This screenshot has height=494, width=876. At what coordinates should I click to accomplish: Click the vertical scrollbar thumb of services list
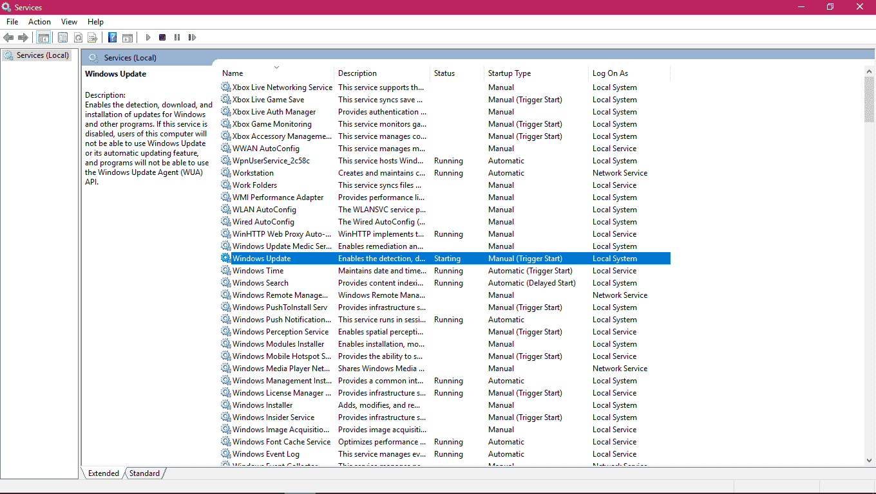point(869,99)
